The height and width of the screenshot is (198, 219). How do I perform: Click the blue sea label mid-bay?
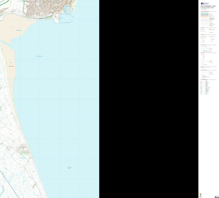(x=39, y=56)
